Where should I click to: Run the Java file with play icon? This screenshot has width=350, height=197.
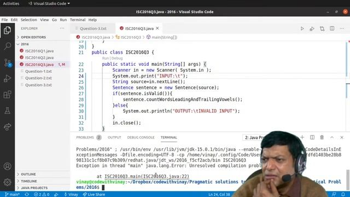click(302, 28)
